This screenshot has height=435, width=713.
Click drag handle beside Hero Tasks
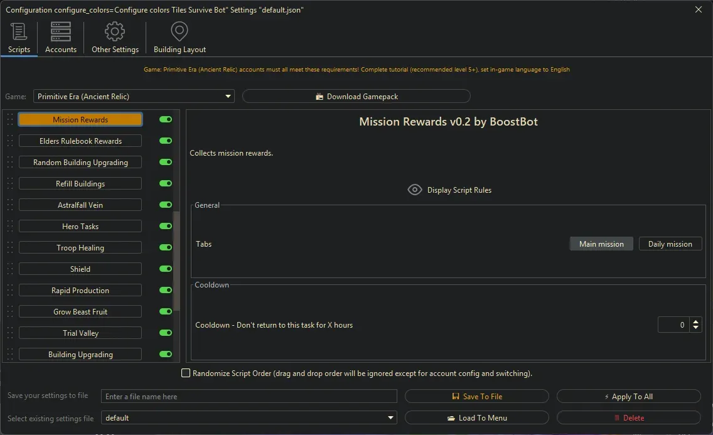(x=10, y=227)
